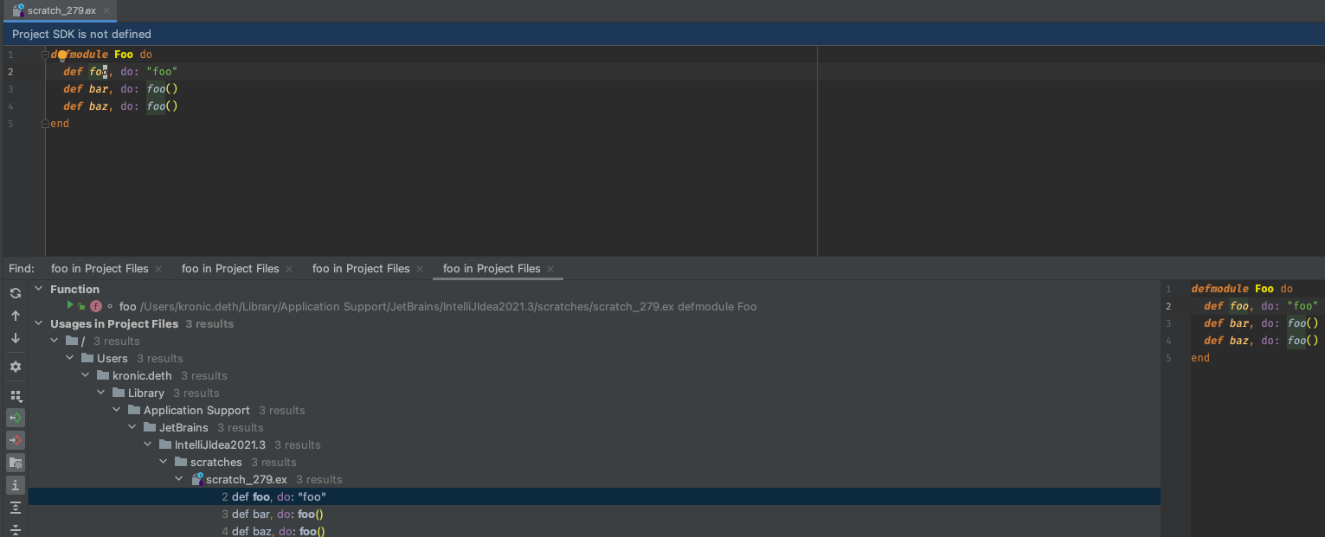Jump to the previous occurrence
The width and height of the screenshot is (1325, 537).
pyautogui.click(x=15, y=316)
